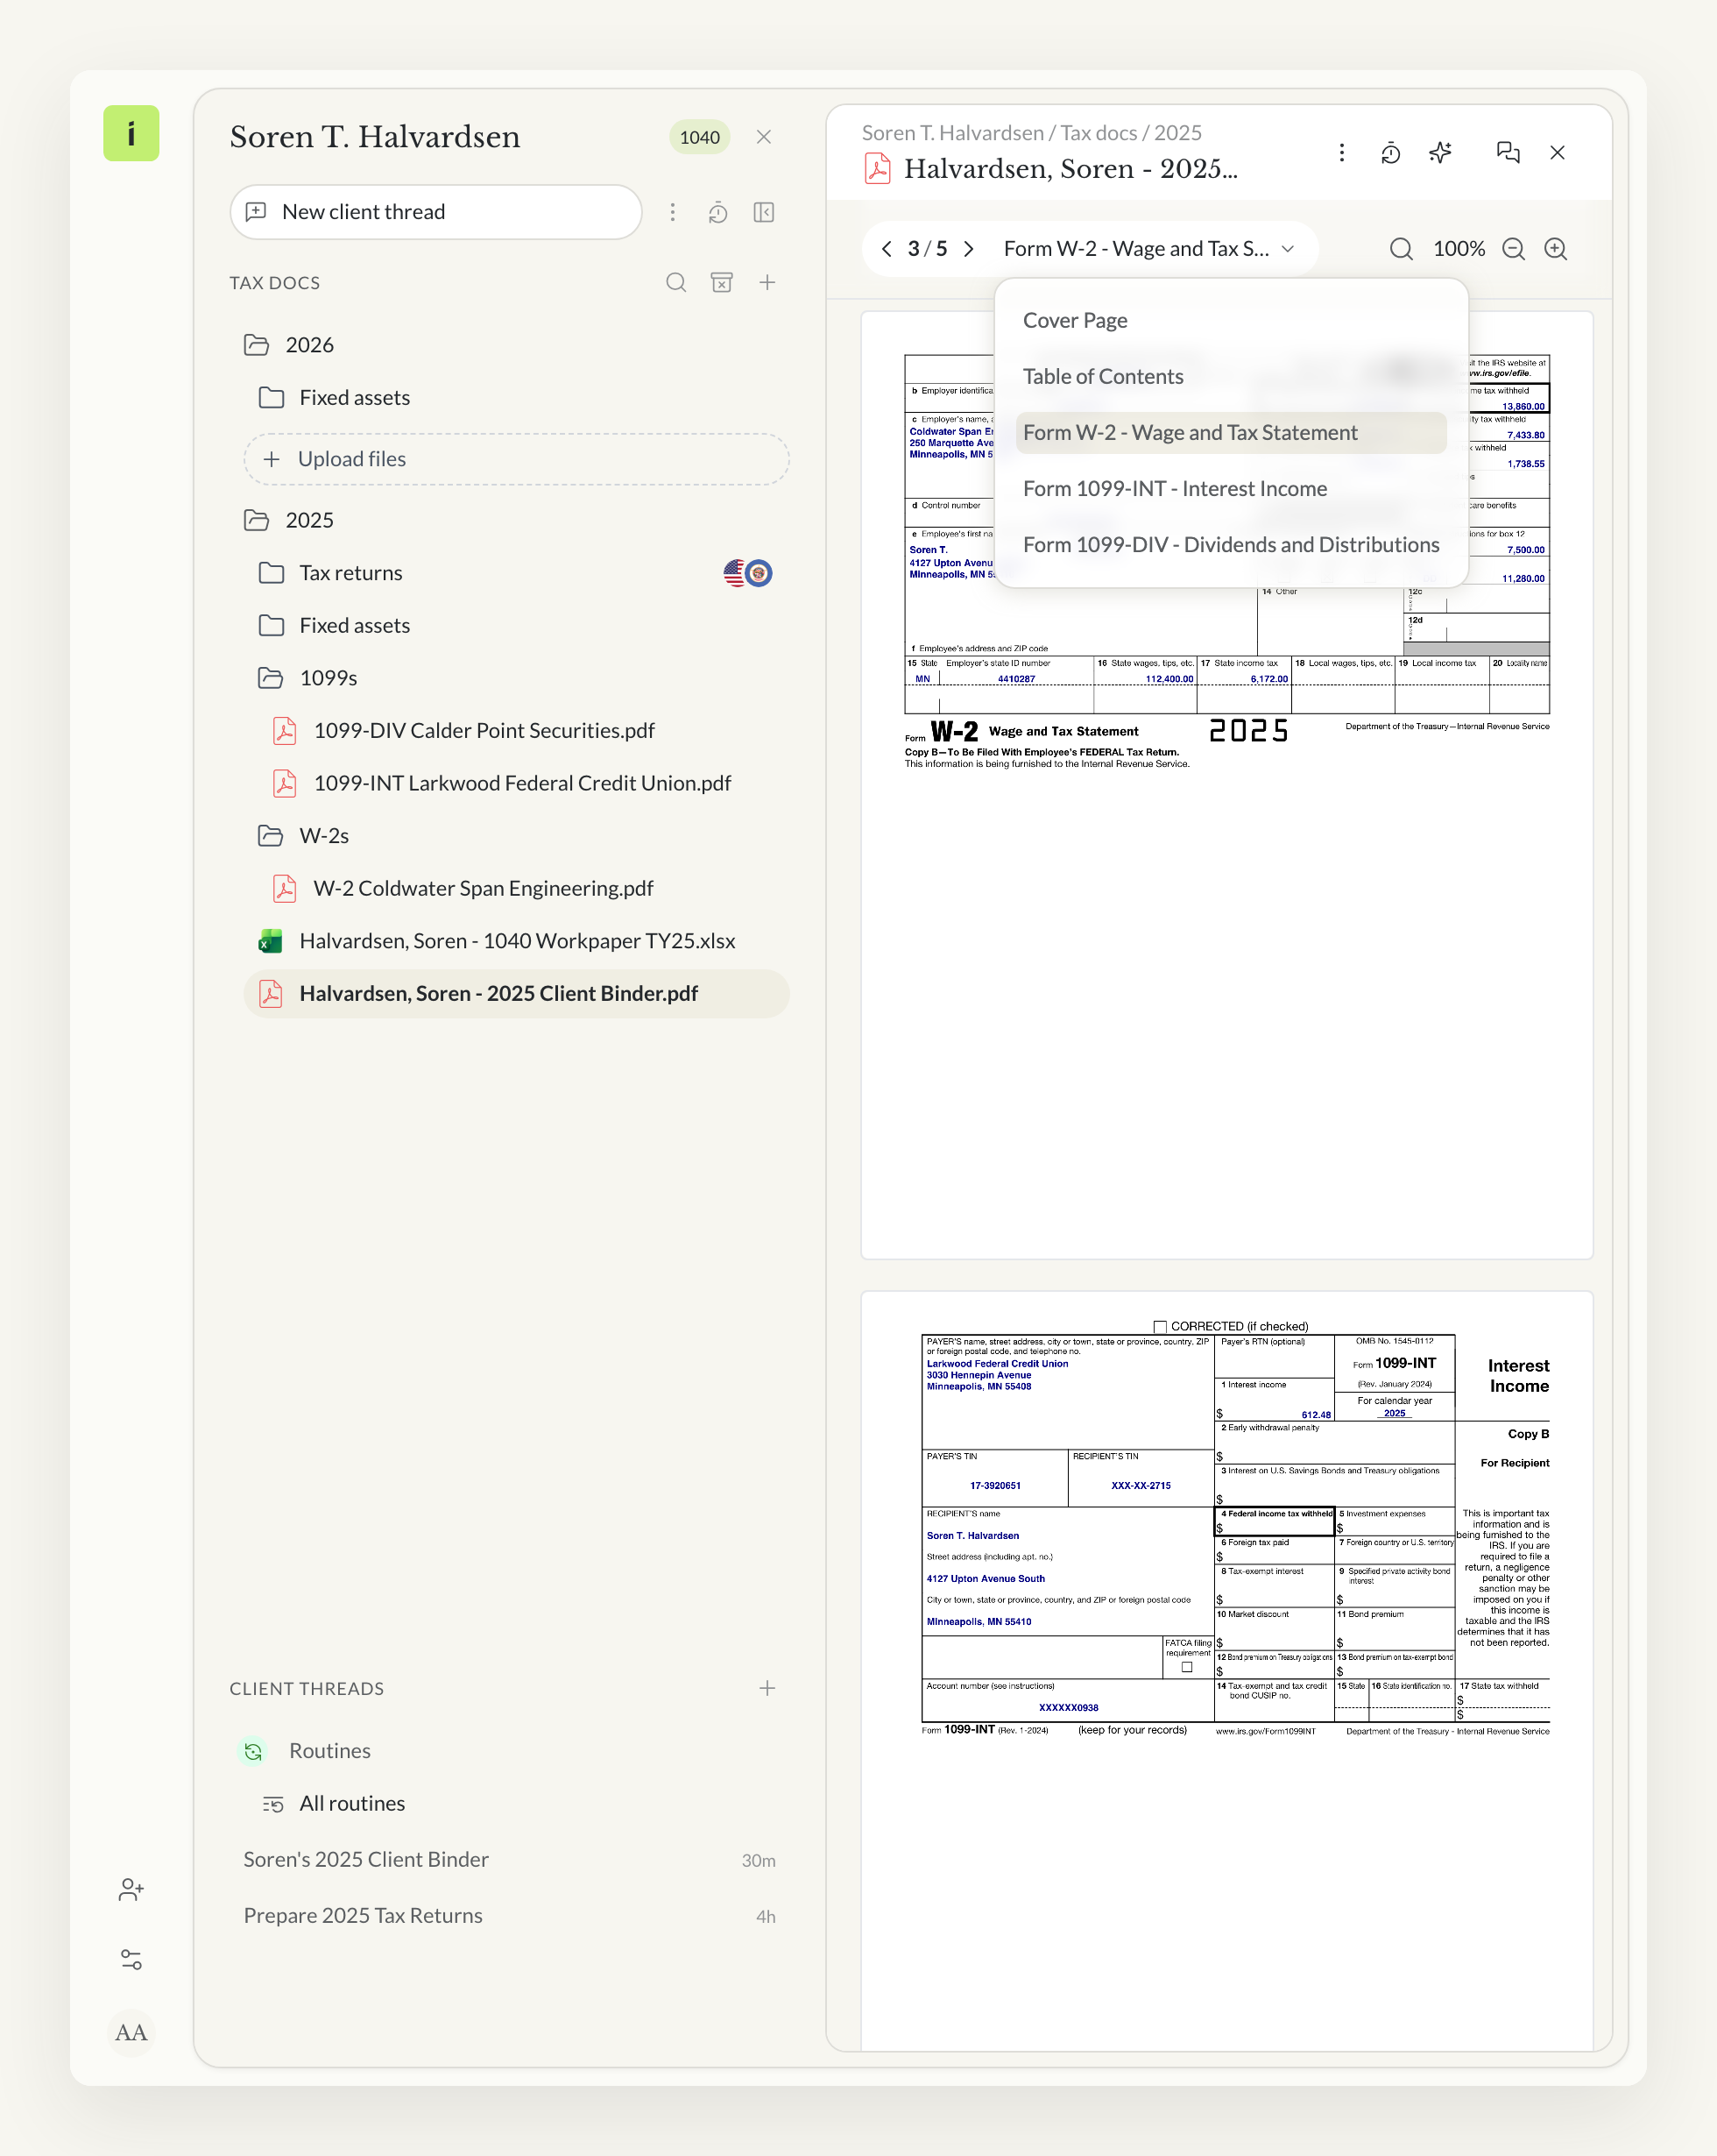
Task: Choose Form 1099-INT - Interest Income entry
Action: (x=1230, y=489)
